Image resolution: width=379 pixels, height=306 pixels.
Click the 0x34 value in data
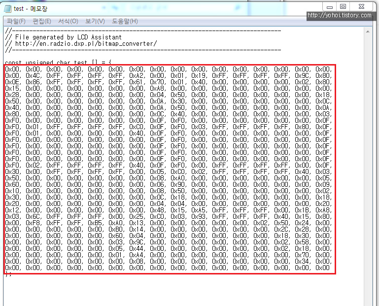point(302,262)
